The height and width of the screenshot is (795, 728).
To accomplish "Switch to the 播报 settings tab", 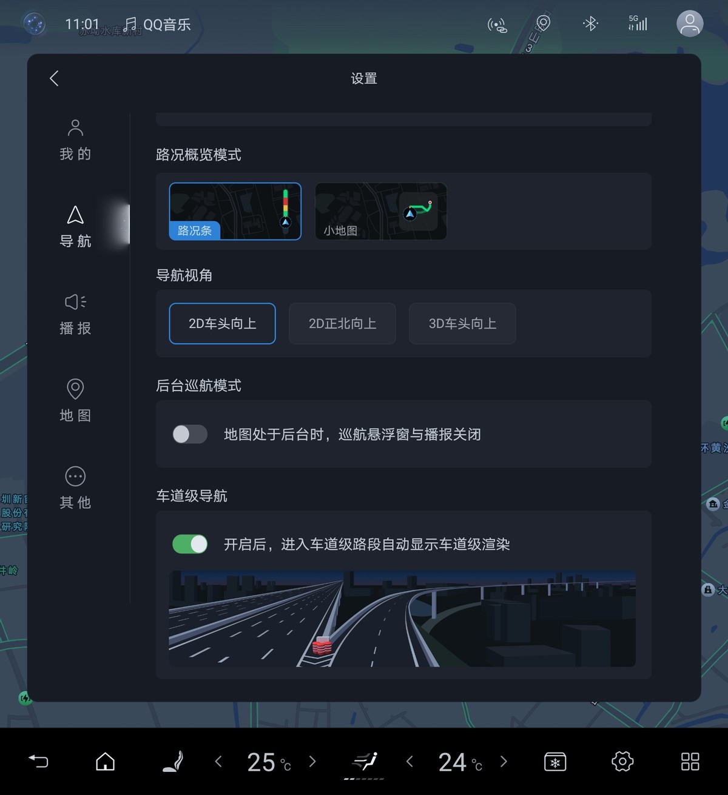I will coord(75,314).
